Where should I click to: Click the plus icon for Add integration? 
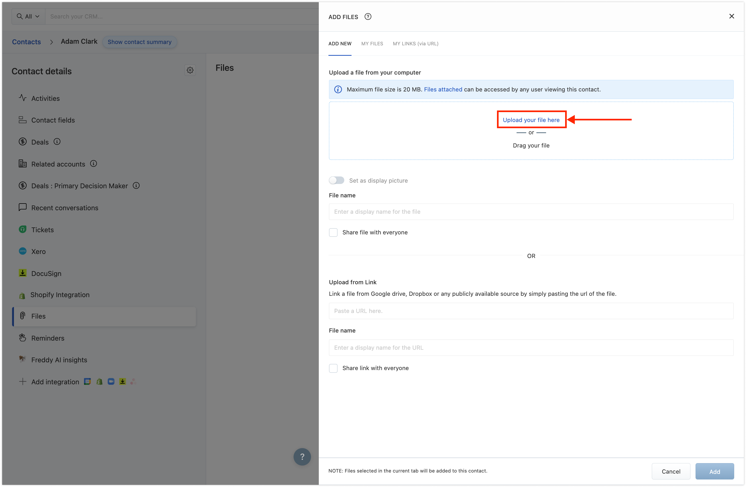[23, 381]
